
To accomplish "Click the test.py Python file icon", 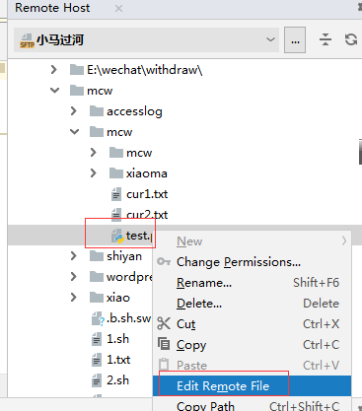I will pyautogui.click(x=117, y=236).
